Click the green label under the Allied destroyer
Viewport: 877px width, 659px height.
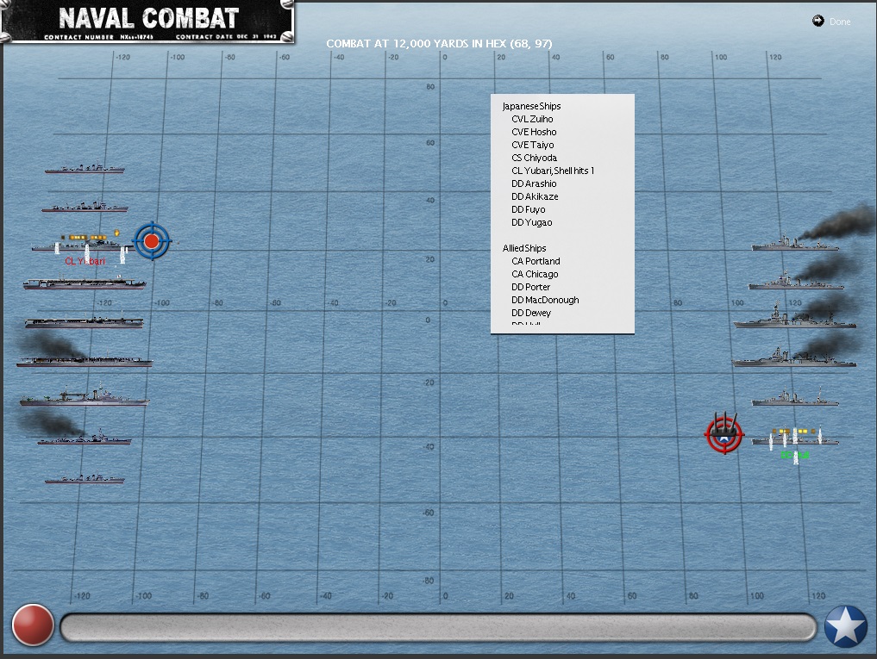795,456
